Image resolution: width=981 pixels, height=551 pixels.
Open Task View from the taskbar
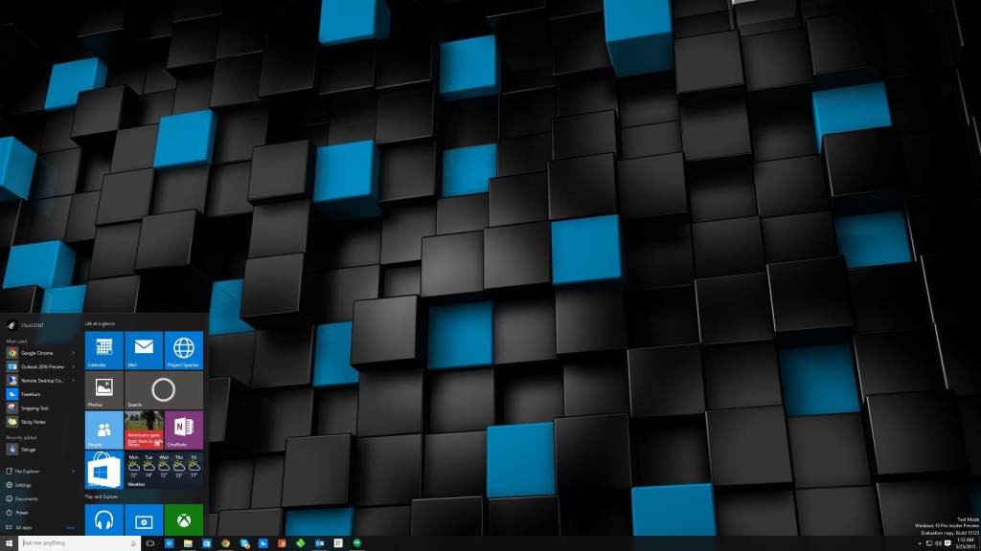click(x=150, y=543)
